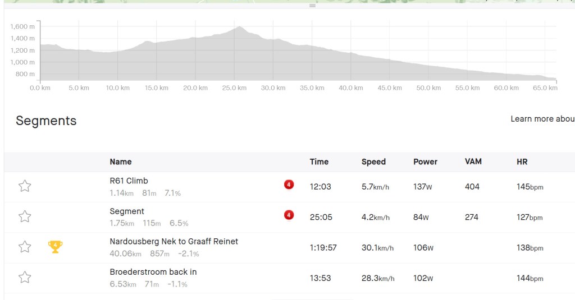
Task: Star Nardousberg Nek to Graaff Reinet segment
Action: 25,247
